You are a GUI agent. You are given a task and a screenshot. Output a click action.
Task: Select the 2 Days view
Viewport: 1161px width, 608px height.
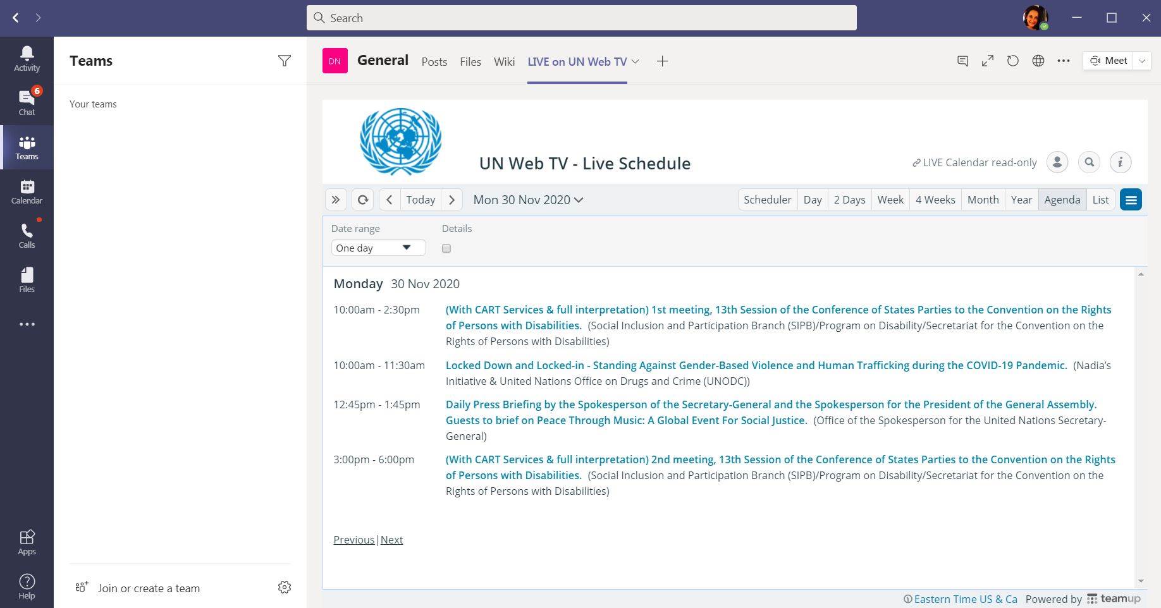849,200
